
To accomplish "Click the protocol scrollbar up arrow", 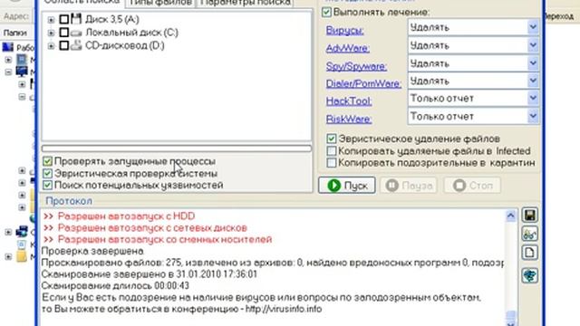I will pyautogui.click(x=511, y=216).
